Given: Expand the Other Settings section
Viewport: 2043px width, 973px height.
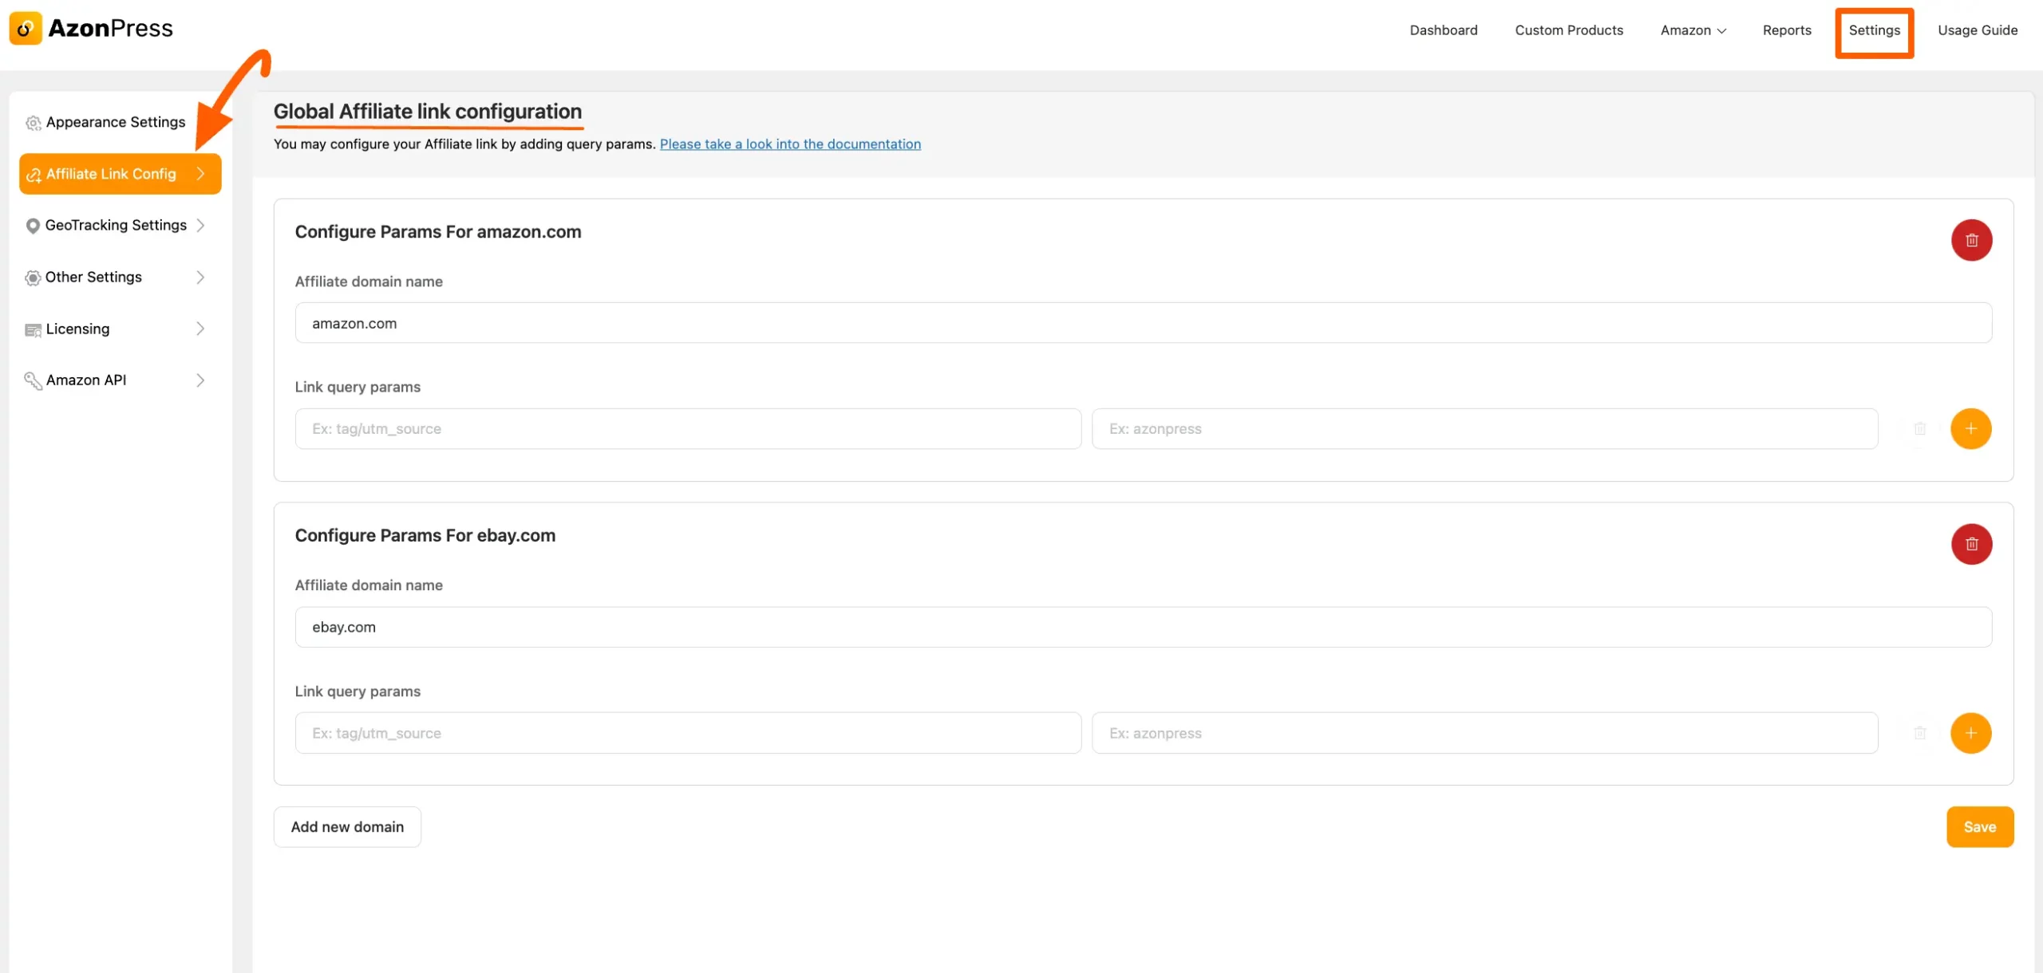Looking at the screenshot, I should [x=93, y=277].
